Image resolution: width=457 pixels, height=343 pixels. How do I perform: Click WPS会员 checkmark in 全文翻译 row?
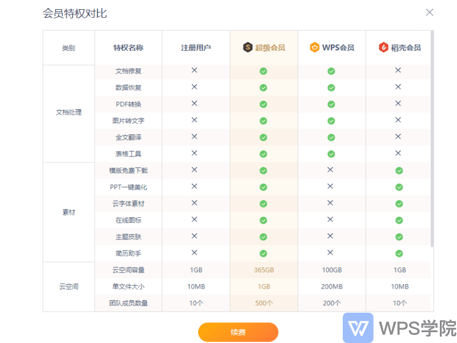click(x=331, y=137)
